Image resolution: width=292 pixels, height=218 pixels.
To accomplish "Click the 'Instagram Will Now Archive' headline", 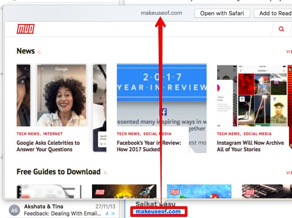I will click(x=250, y=146).
